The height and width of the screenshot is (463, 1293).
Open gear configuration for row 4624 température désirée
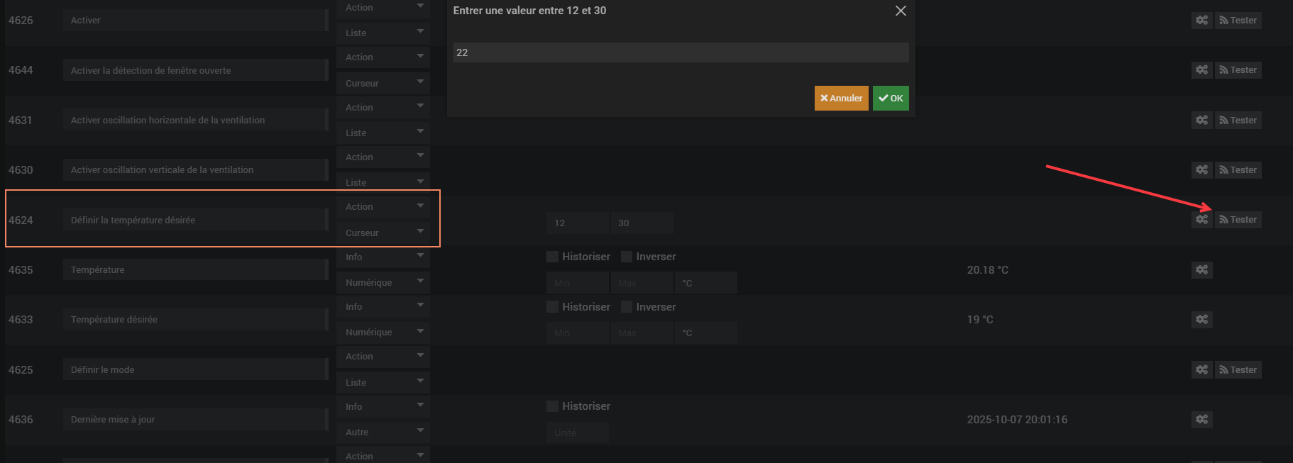(x=1201, y=220)
